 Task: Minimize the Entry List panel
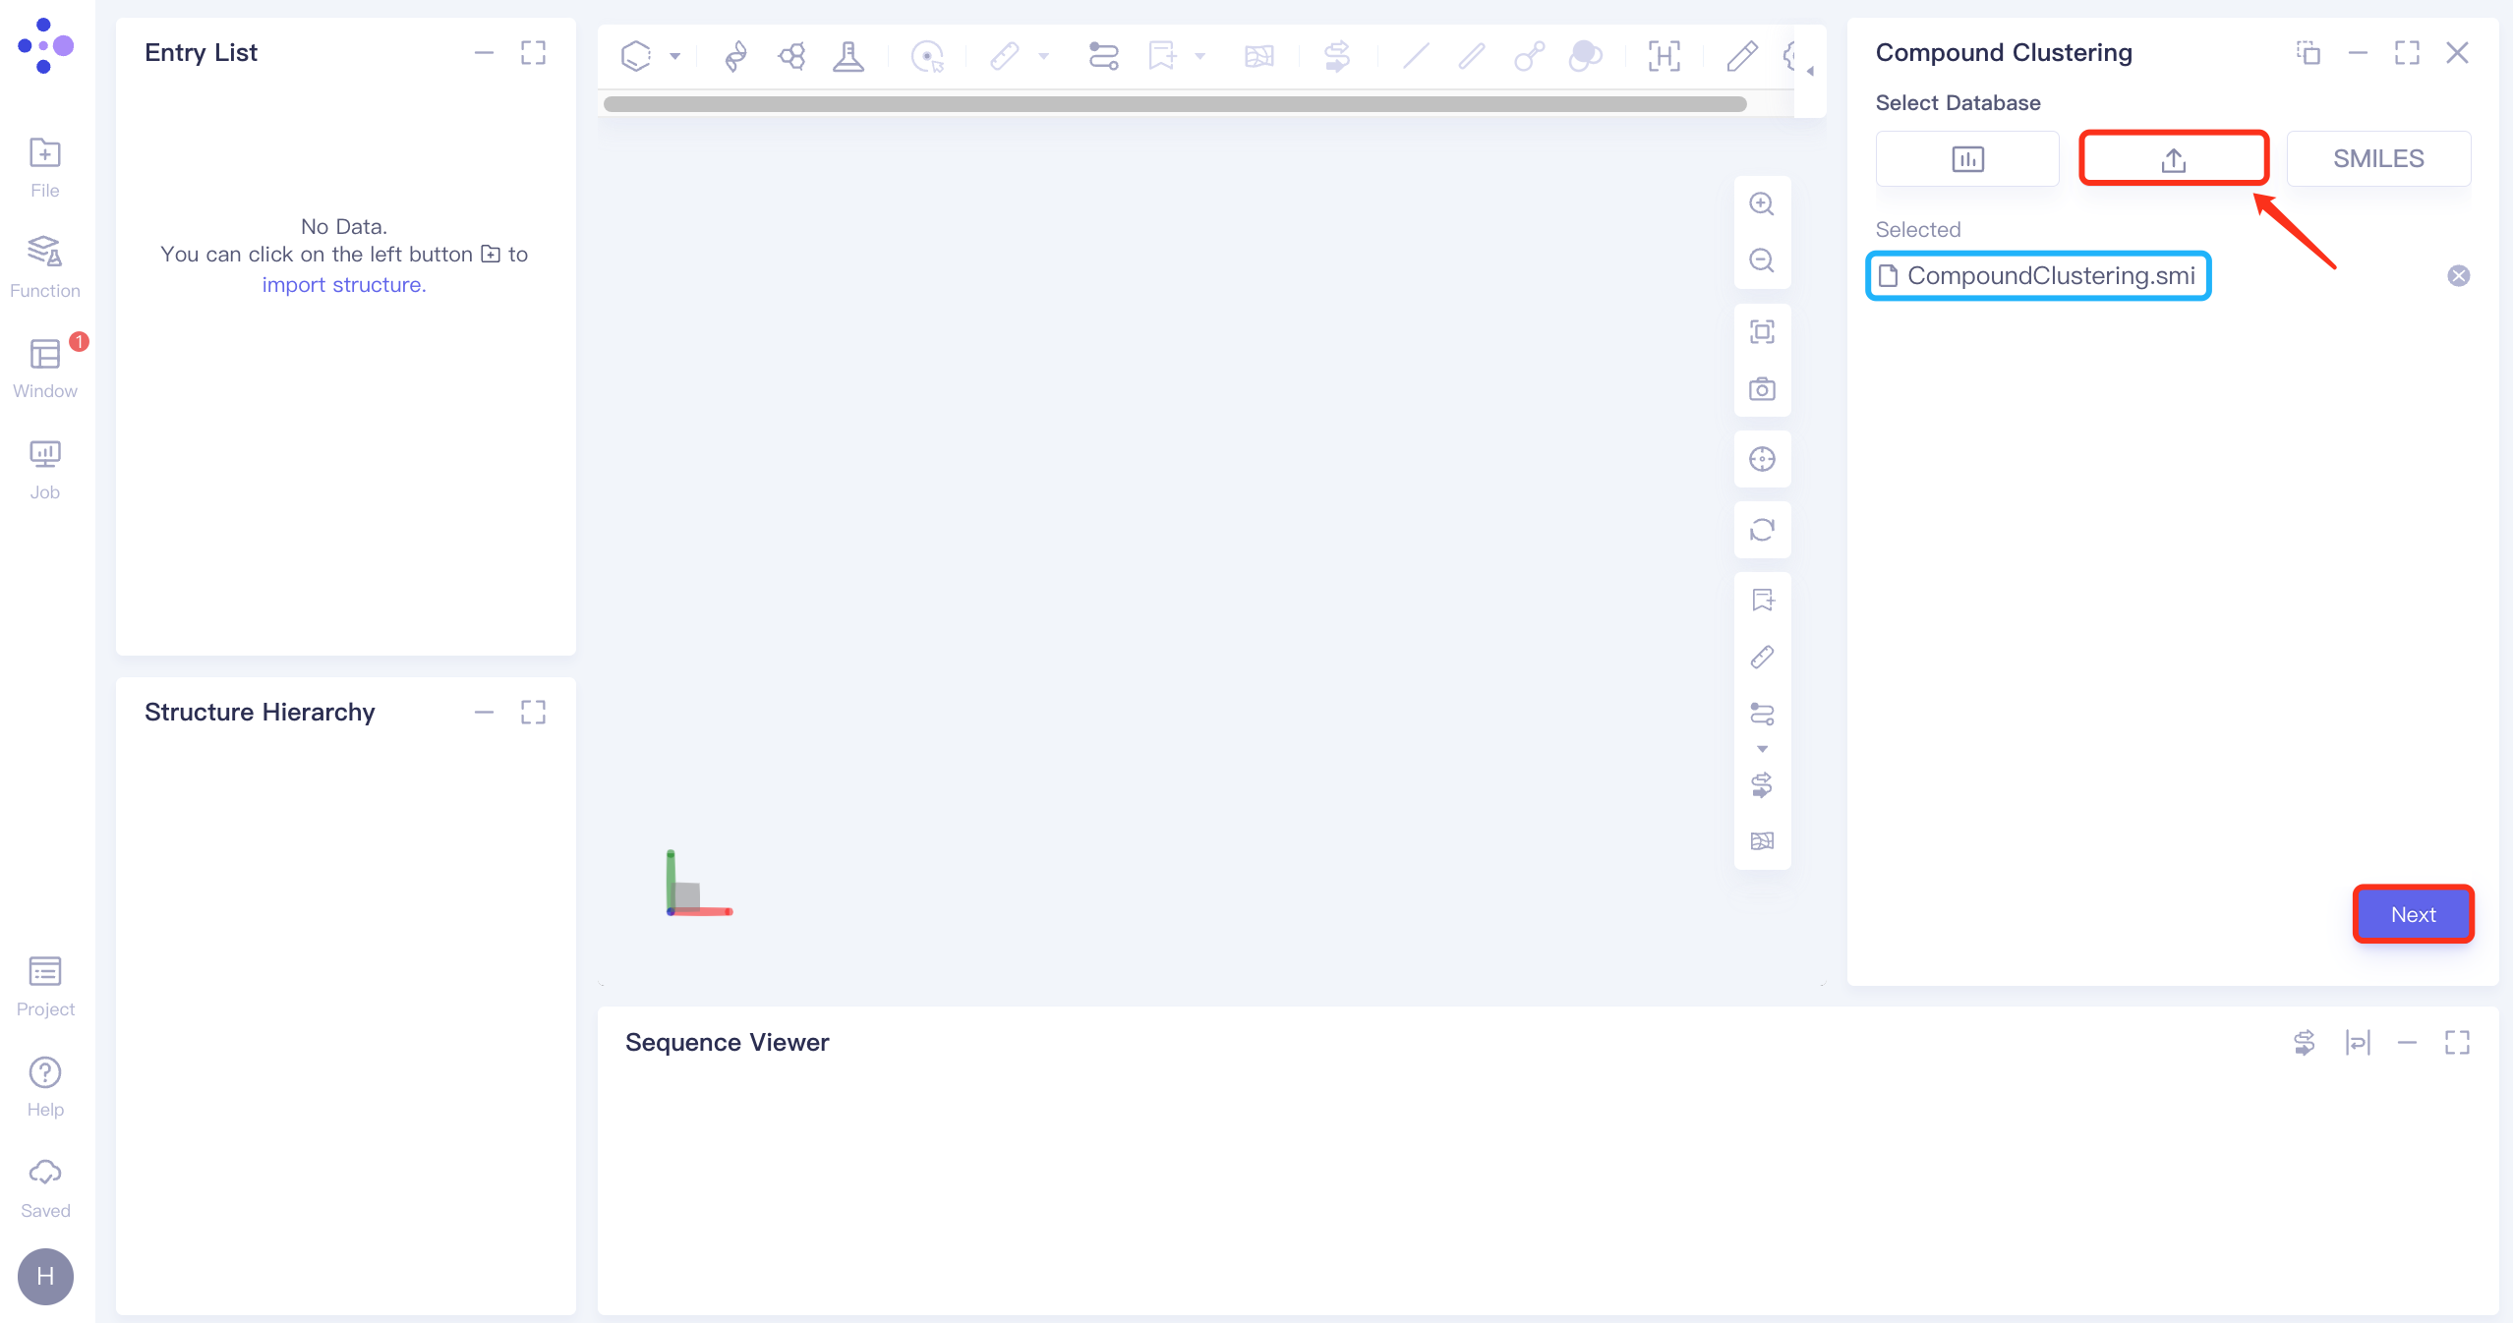[484, 53]
